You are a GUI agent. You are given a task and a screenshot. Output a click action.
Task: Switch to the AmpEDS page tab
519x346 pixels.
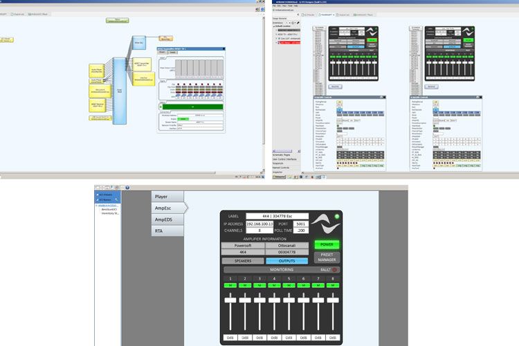tap(167, 219)
